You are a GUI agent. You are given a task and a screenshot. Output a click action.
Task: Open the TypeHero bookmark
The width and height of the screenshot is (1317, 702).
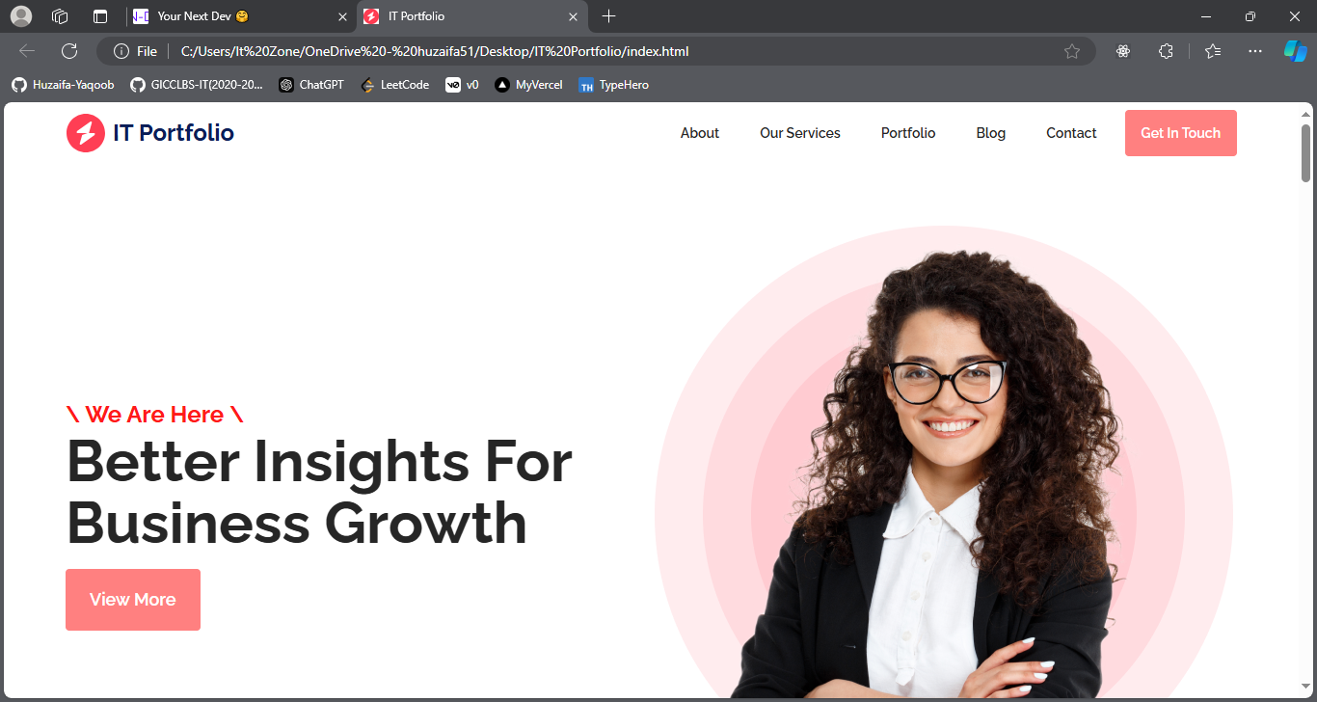coord(613,85)
